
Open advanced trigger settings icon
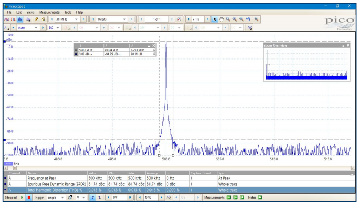click(x=70, y=198)
